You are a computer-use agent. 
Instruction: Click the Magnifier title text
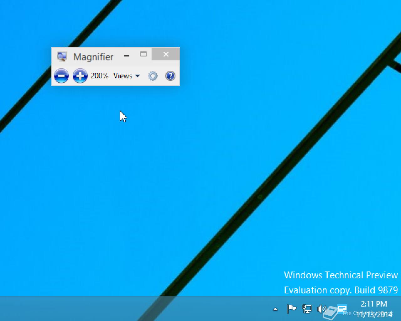93,57
